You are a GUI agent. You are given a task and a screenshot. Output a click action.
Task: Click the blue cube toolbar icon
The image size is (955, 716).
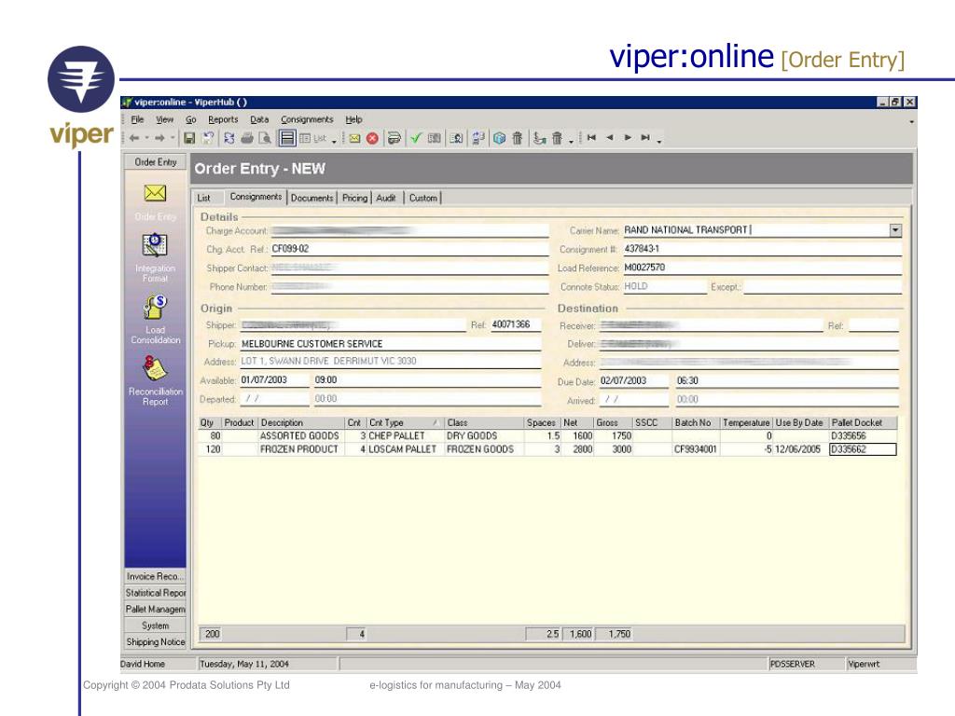(500, 138)
